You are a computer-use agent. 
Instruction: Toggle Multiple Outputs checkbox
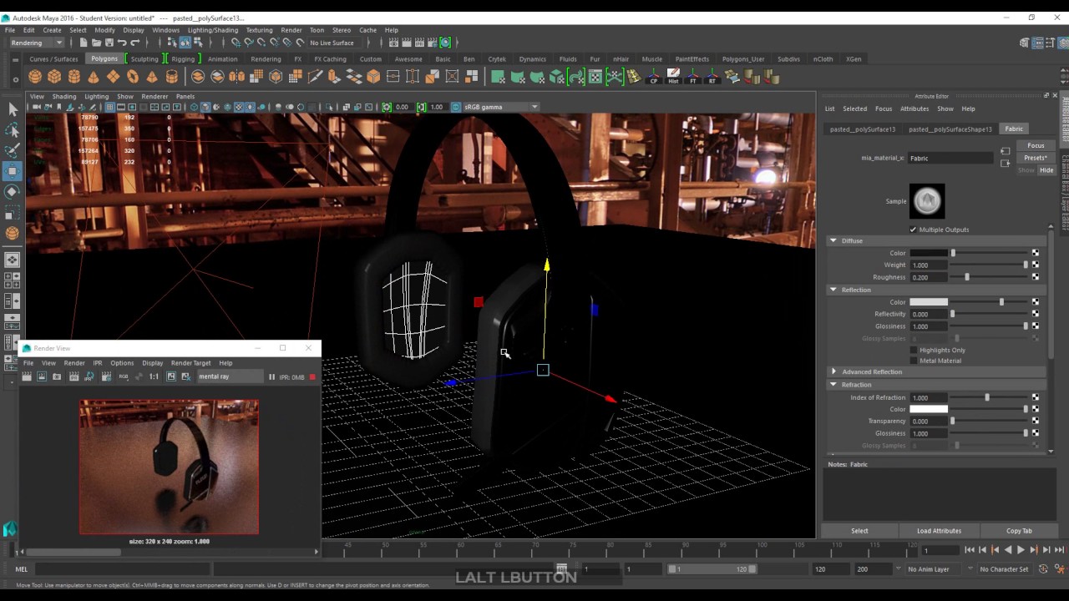click(913, 230)
